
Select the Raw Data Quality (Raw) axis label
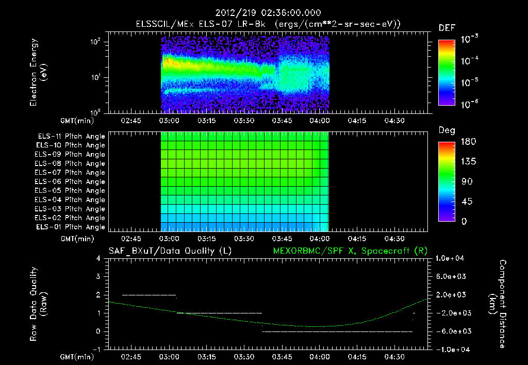click(x=38, y=304)
